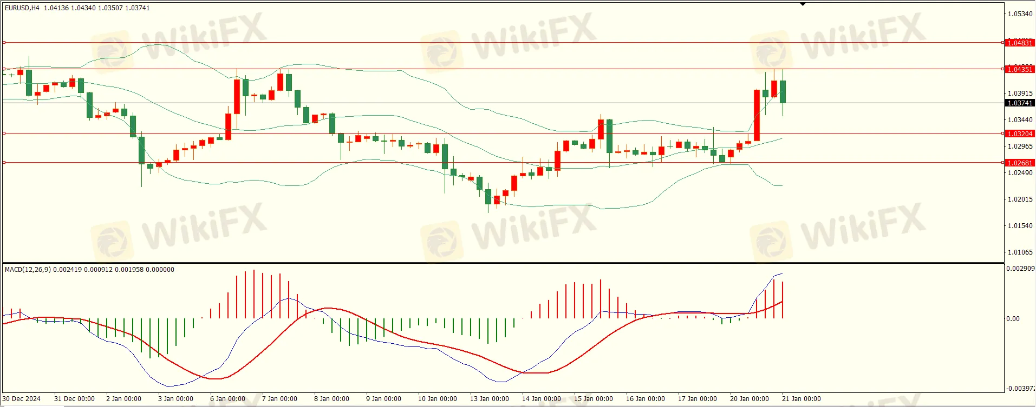Viewport: 1036px width, 407px height.
Task: Click the 1.03915 price scale label
Action: [x=1020, y=94]
